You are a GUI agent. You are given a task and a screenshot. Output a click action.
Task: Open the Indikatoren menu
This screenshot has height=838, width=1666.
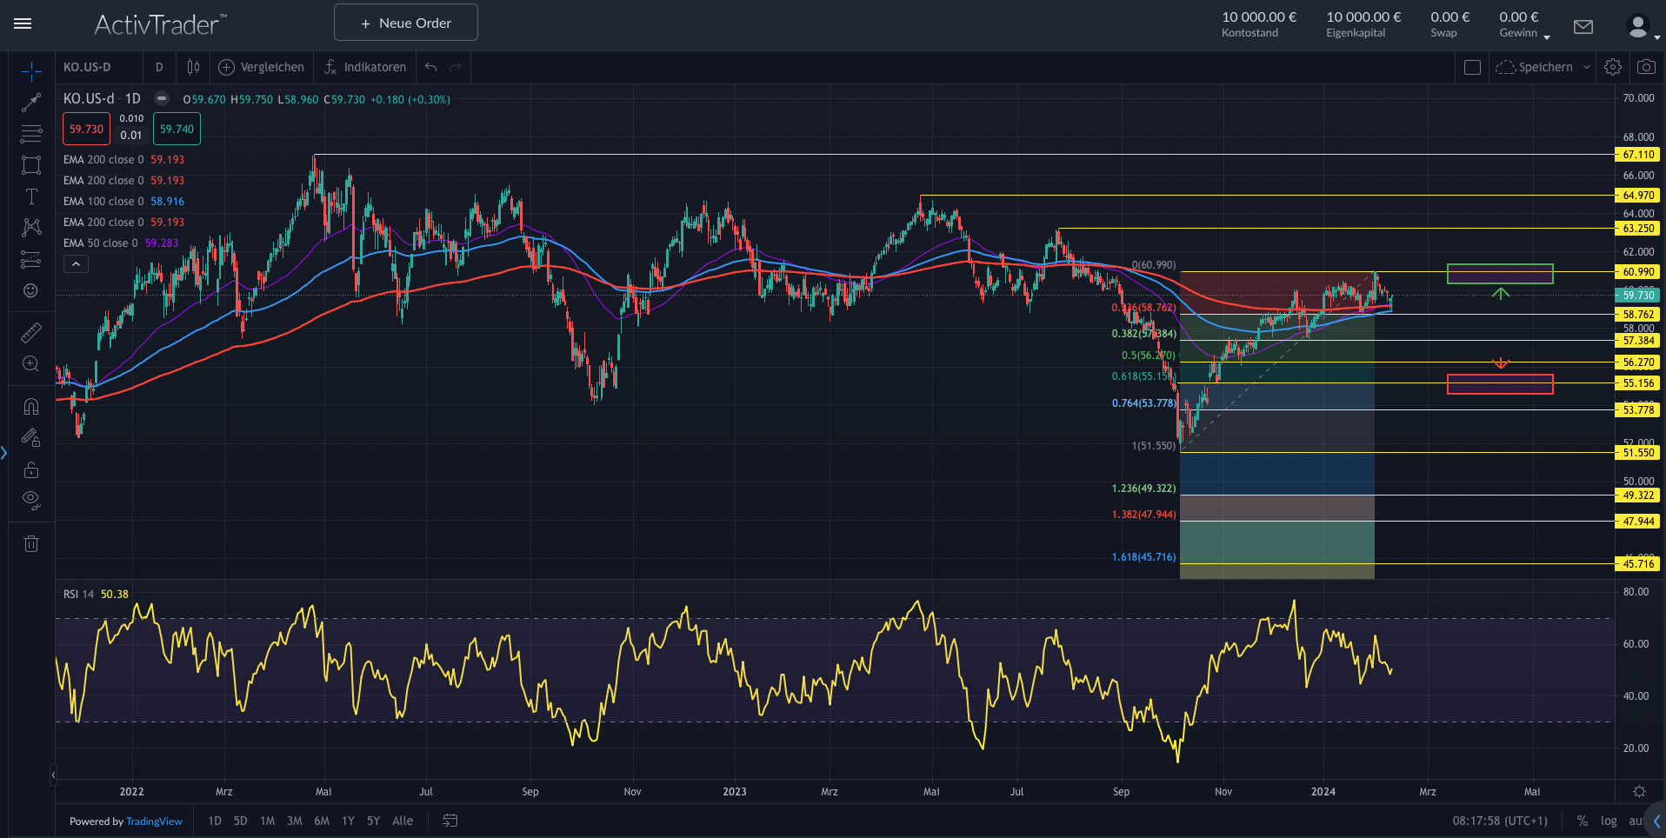tap(365, 67)
